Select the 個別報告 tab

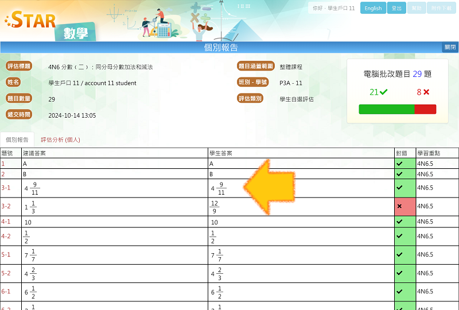[17, 139]
